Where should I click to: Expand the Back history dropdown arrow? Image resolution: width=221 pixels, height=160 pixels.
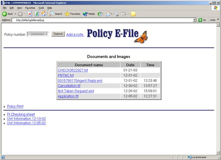(x=15, y=14)
